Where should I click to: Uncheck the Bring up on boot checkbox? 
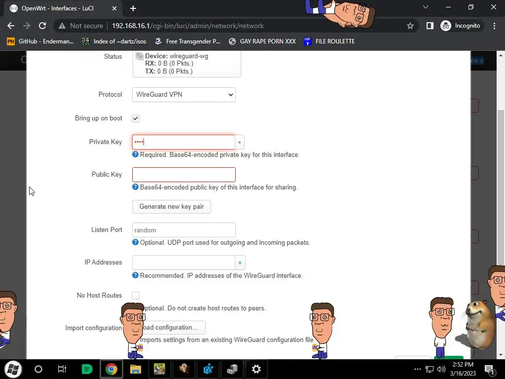click(x=136, y=118)
